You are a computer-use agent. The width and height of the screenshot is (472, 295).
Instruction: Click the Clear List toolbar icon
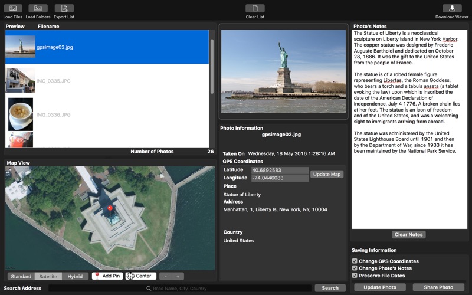[255, 8]
